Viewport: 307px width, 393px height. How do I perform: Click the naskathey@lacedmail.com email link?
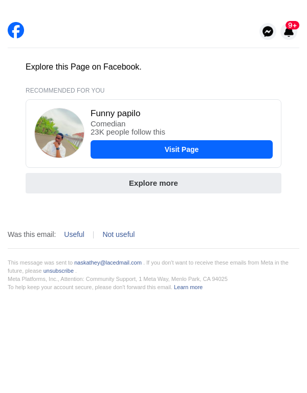(108, 263)
